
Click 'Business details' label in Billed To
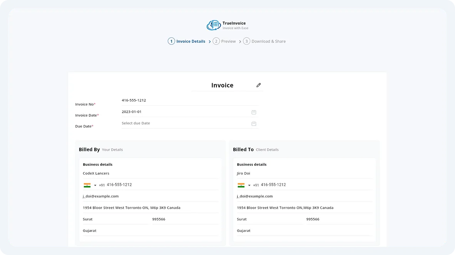[x=252, y=164]
